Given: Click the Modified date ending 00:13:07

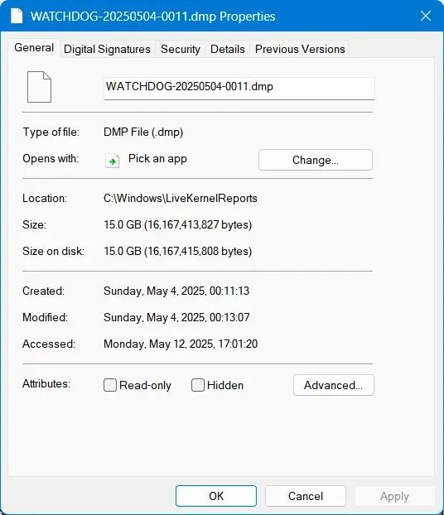Looking at the screenshot, I should (x=176, y=318).
